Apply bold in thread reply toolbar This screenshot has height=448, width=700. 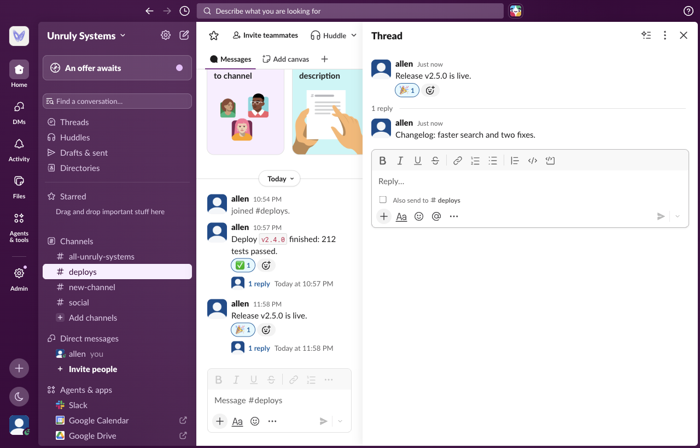(x=383, y=161)
